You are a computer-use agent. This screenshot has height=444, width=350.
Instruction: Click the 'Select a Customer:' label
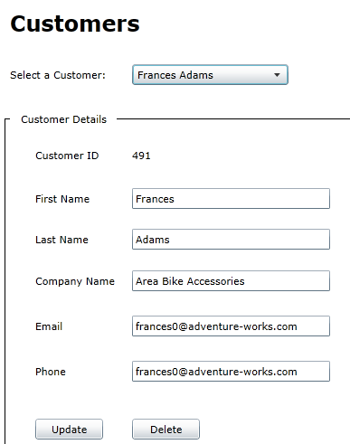coord(58,75)
